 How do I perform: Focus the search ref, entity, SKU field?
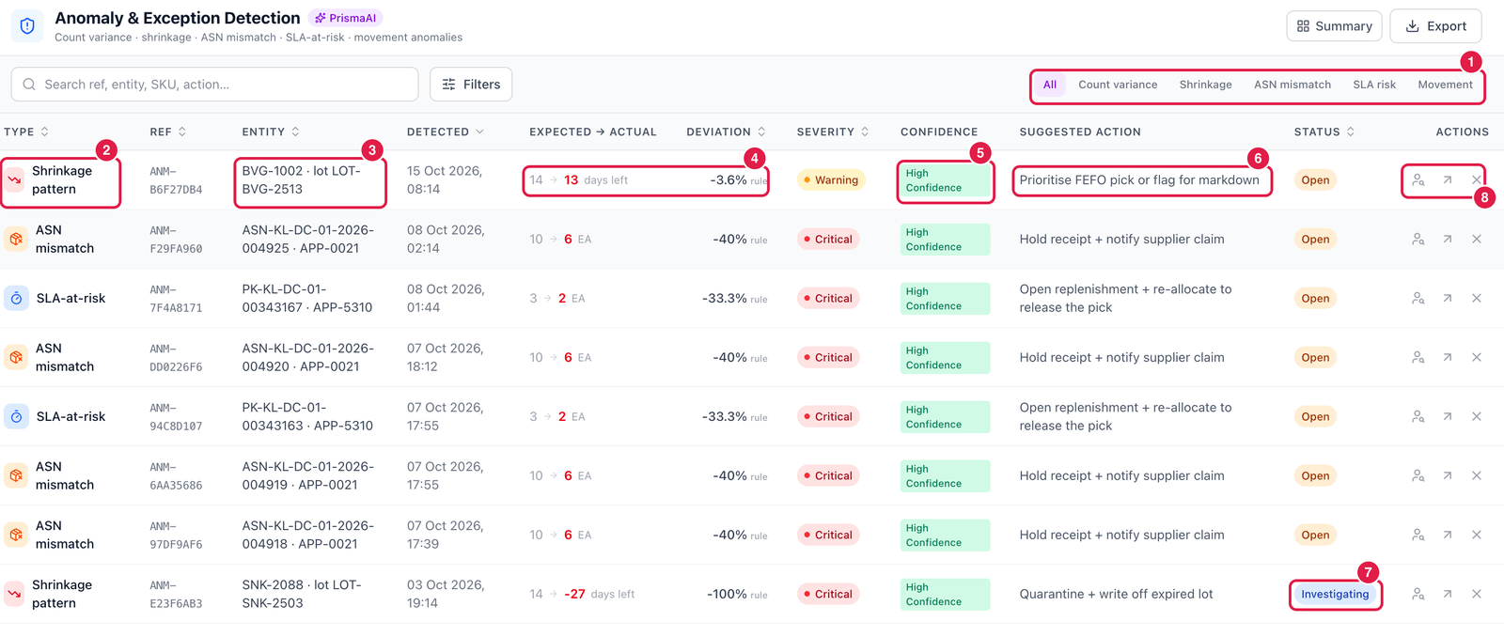(x=214, y=85)
